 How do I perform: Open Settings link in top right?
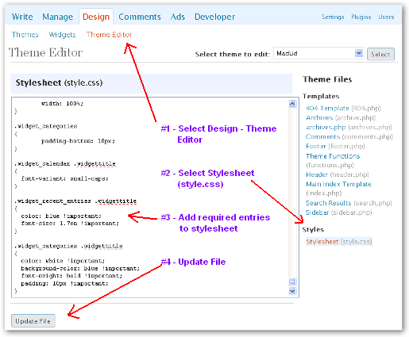click(333, 17)
